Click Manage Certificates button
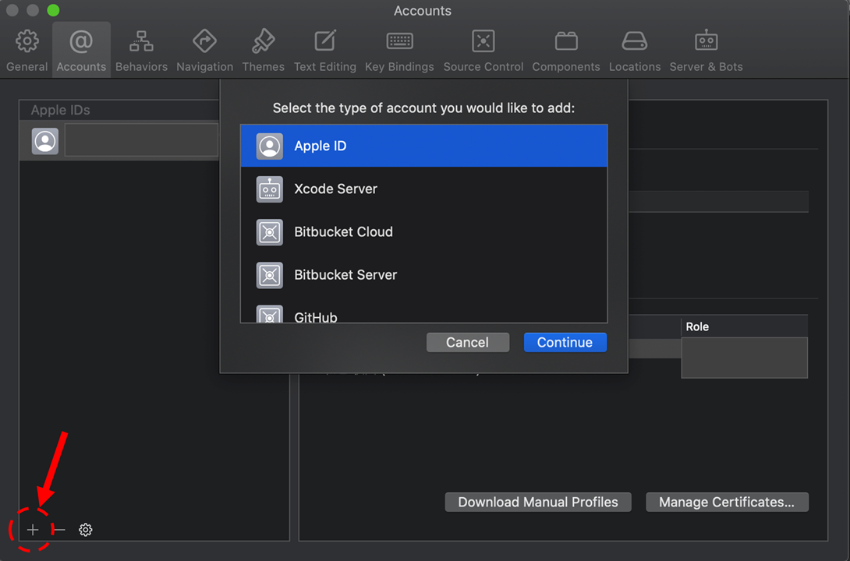The image size is (850, 561). tap(726, 502)
